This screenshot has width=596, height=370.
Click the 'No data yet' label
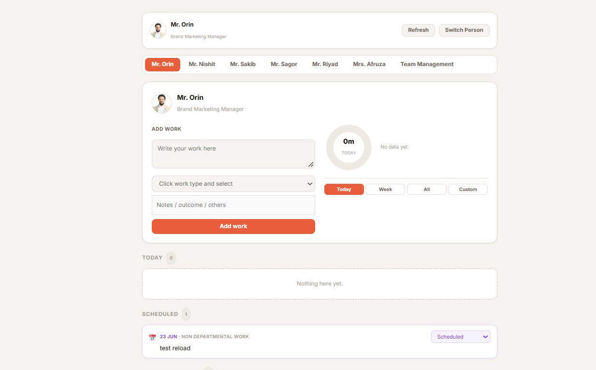pyautogui.click(x=394, y=147)
